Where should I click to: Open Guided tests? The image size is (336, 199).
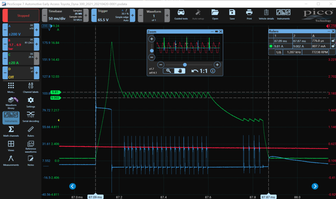click(x=181, y=14)
